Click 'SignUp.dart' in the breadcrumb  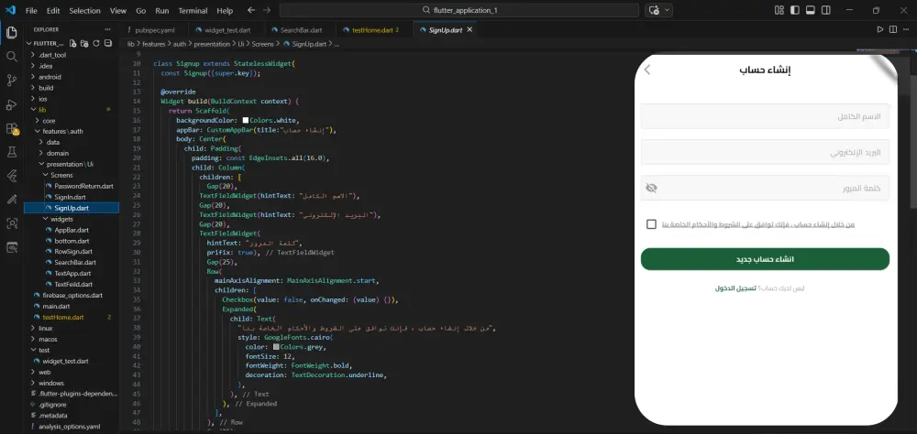coord(309,44)
